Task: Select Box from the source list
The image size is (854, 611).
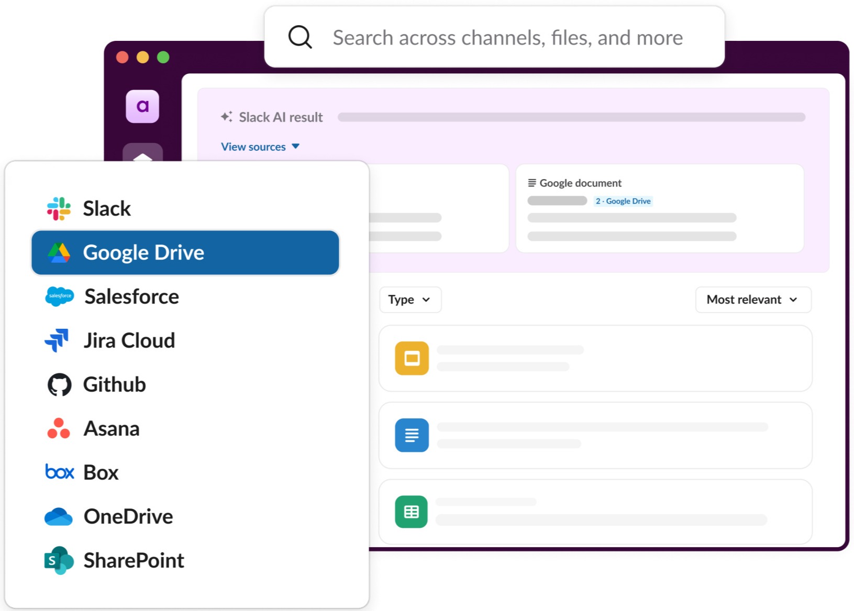Action: [x=101, y=473]
